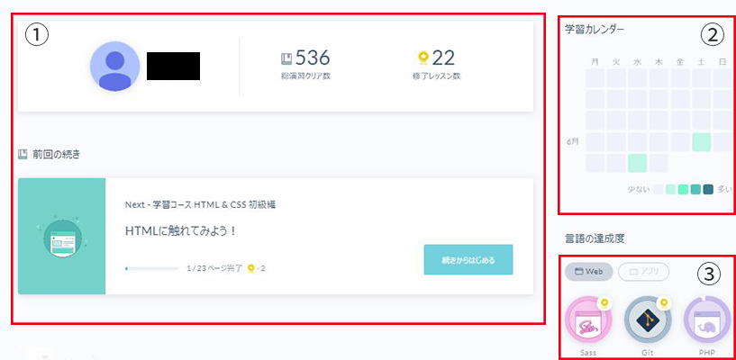Open the Git language progress icon
Screen dimensions: 736x360
click(x=648, y=320)
